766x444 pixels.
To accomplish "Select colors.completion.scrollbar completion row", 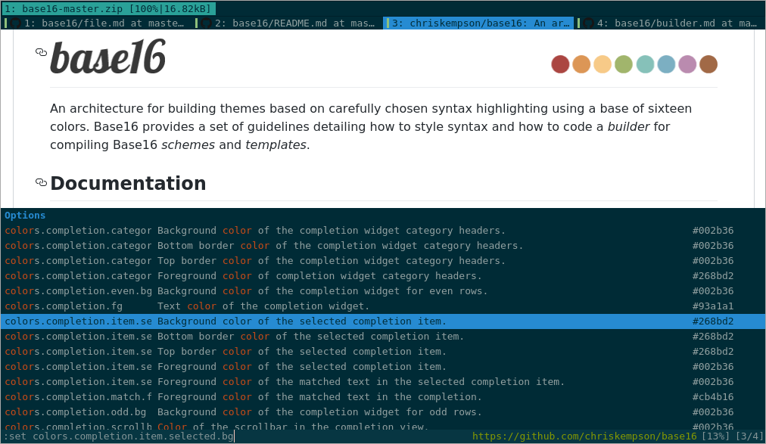I will point(383,425).
